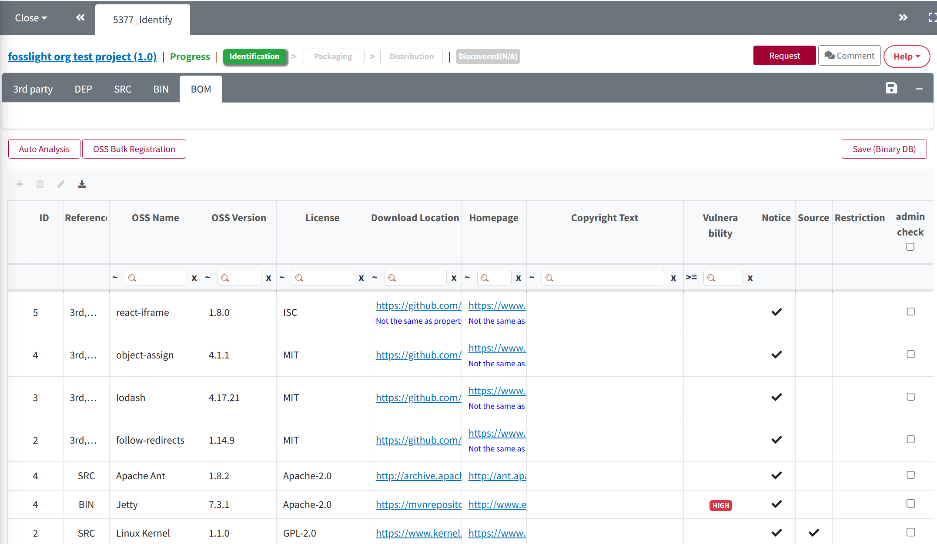Collapse panel with the minus icon
This screenshot has height=544, width=937.
click(919, 89)
